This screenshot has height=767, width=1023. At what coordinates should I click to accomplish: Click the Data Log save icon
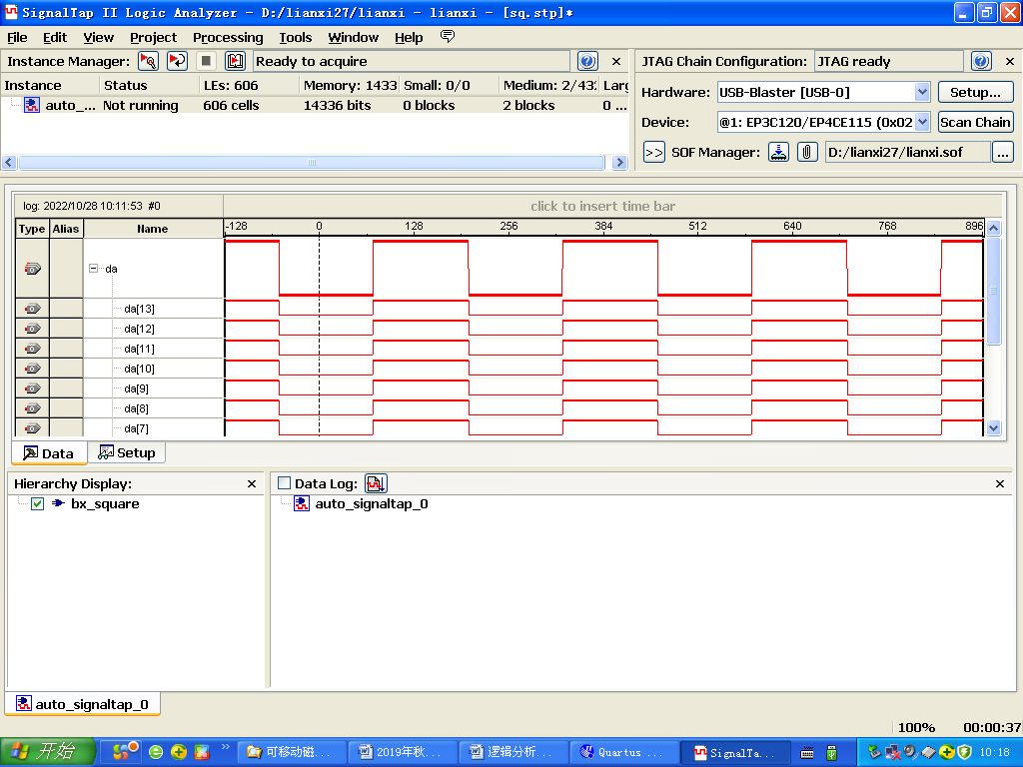click(x=376, y=483)
